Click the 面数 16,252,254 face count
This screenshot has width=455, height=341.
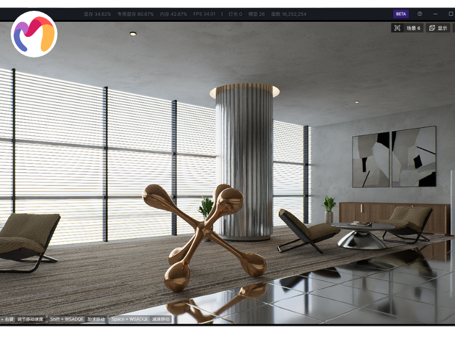pos(289,14)
